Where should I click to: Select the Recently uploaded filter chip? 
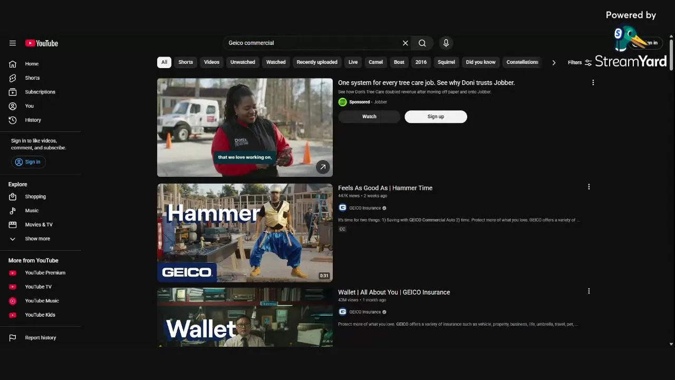pos(317,62)
